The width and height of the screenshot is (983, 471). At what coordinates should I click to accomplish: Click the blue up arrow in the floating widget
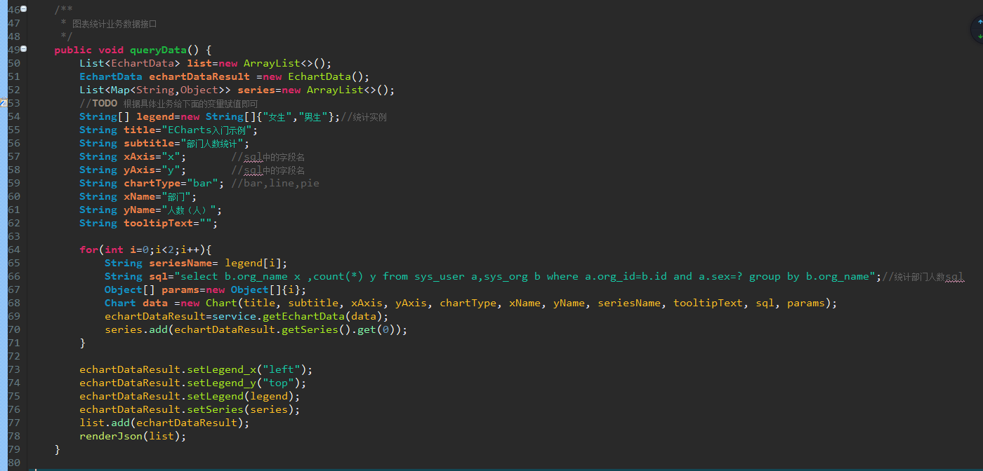pos(980,22)
